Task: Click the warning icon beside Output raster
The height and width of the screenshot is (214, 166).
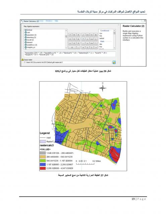Action: [x=22, y=60]
